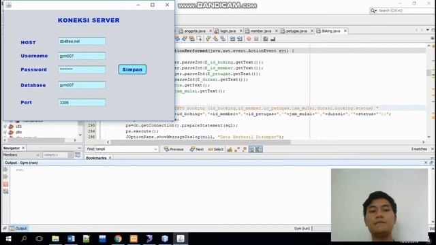Close the Bookmarks tab
This screenshot has width=436, height=245.
110,158
